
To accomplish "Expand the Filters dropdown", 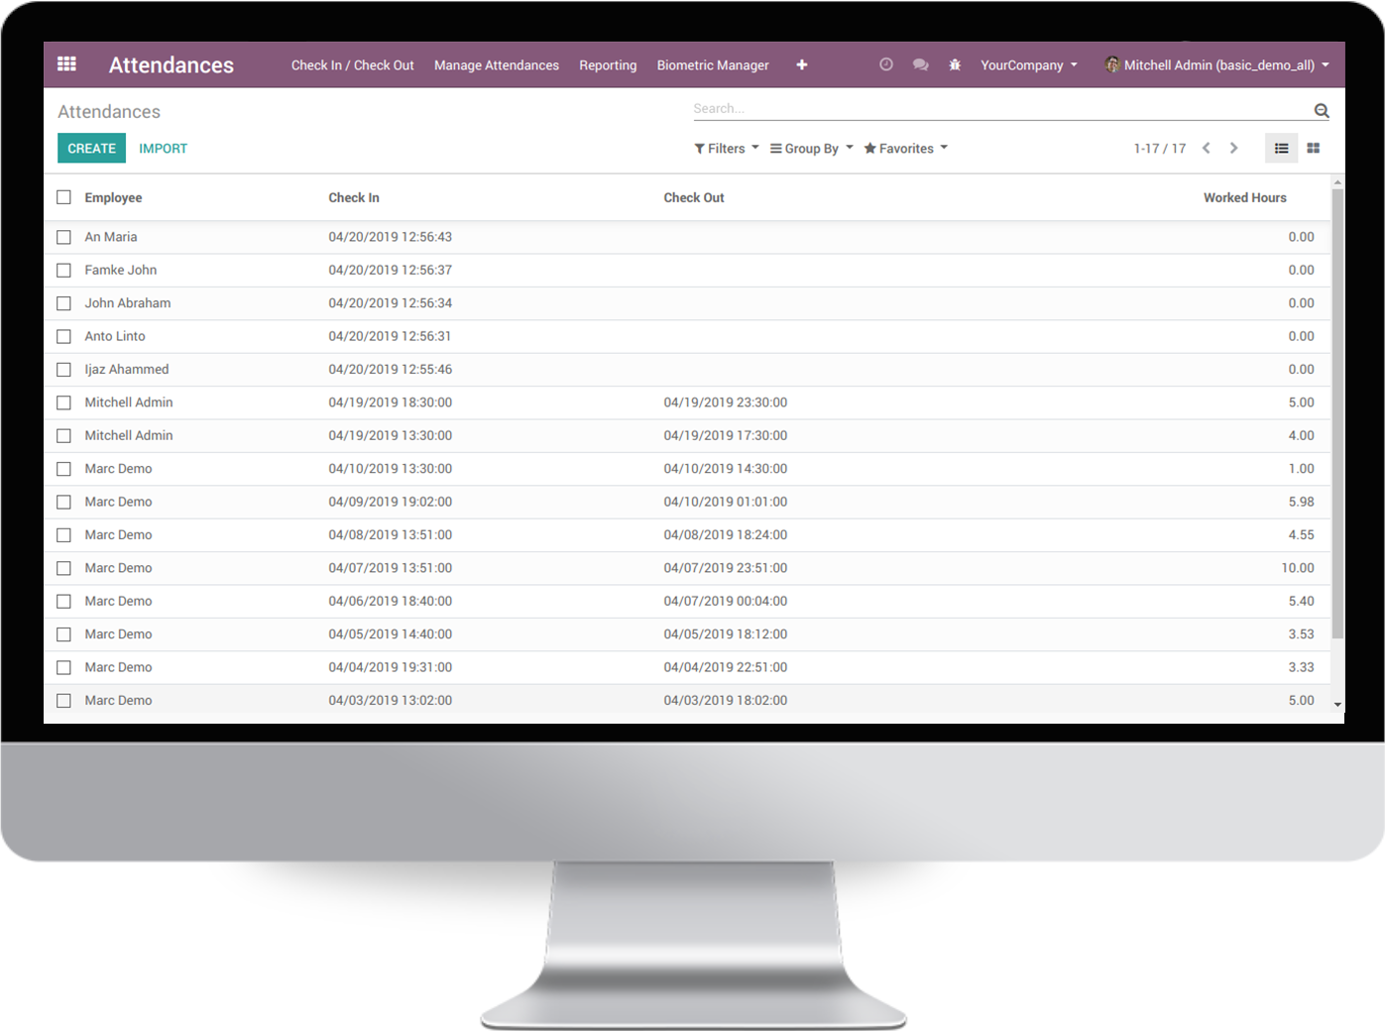I will pyautogui.click(x=727, y=149).
